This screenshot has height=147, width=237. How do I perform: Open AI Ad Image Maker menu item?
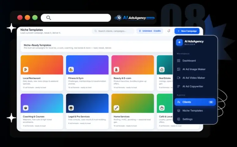pyautogui.click(x=195, y=69)
